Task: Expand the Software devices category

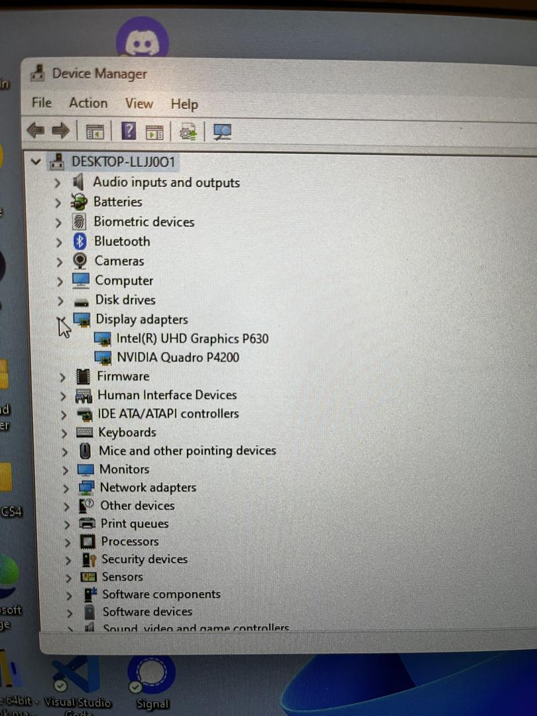Action: 70,613
